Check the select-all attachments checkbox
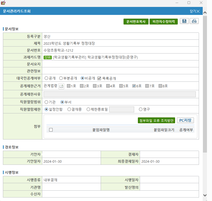Image resolution: width=212 pixels, height=201 pixels. coord(51,130)
